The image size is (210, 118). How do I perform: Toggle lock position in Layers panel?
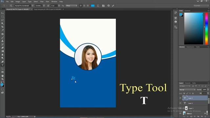point(190,93)
